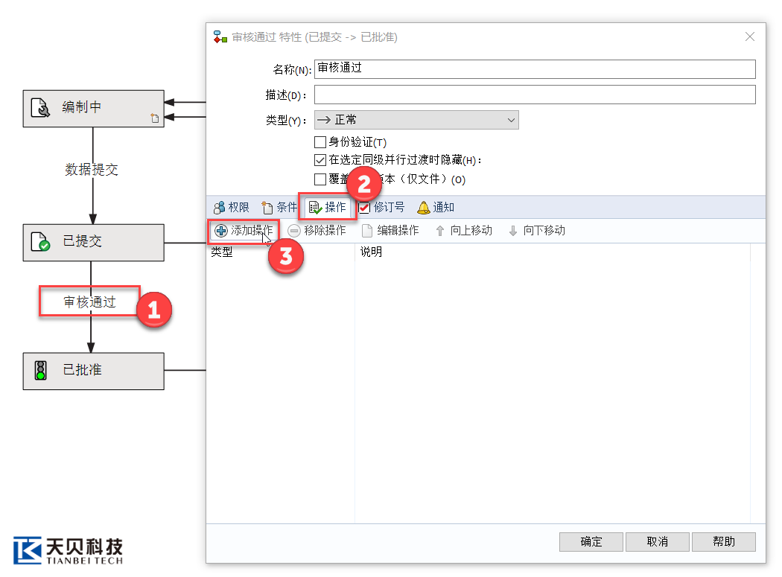Open the 条件 tab
Viewport: 782px width, 577px height.
tap(279, 208)
